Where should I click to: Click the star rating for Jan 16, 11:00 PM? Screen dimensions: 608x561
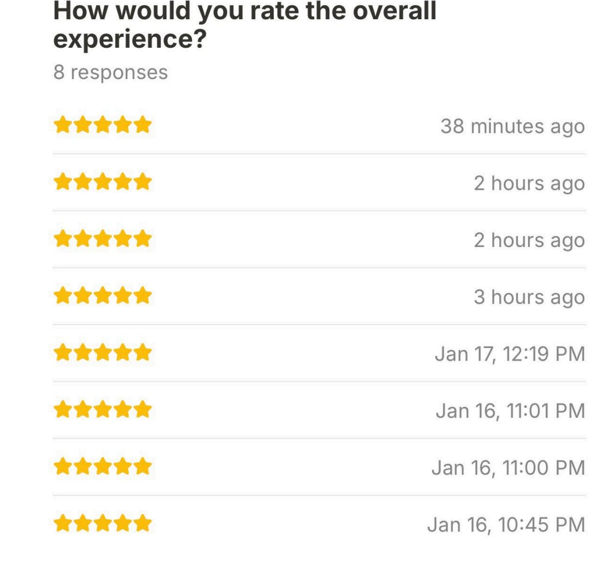(103, 466)
